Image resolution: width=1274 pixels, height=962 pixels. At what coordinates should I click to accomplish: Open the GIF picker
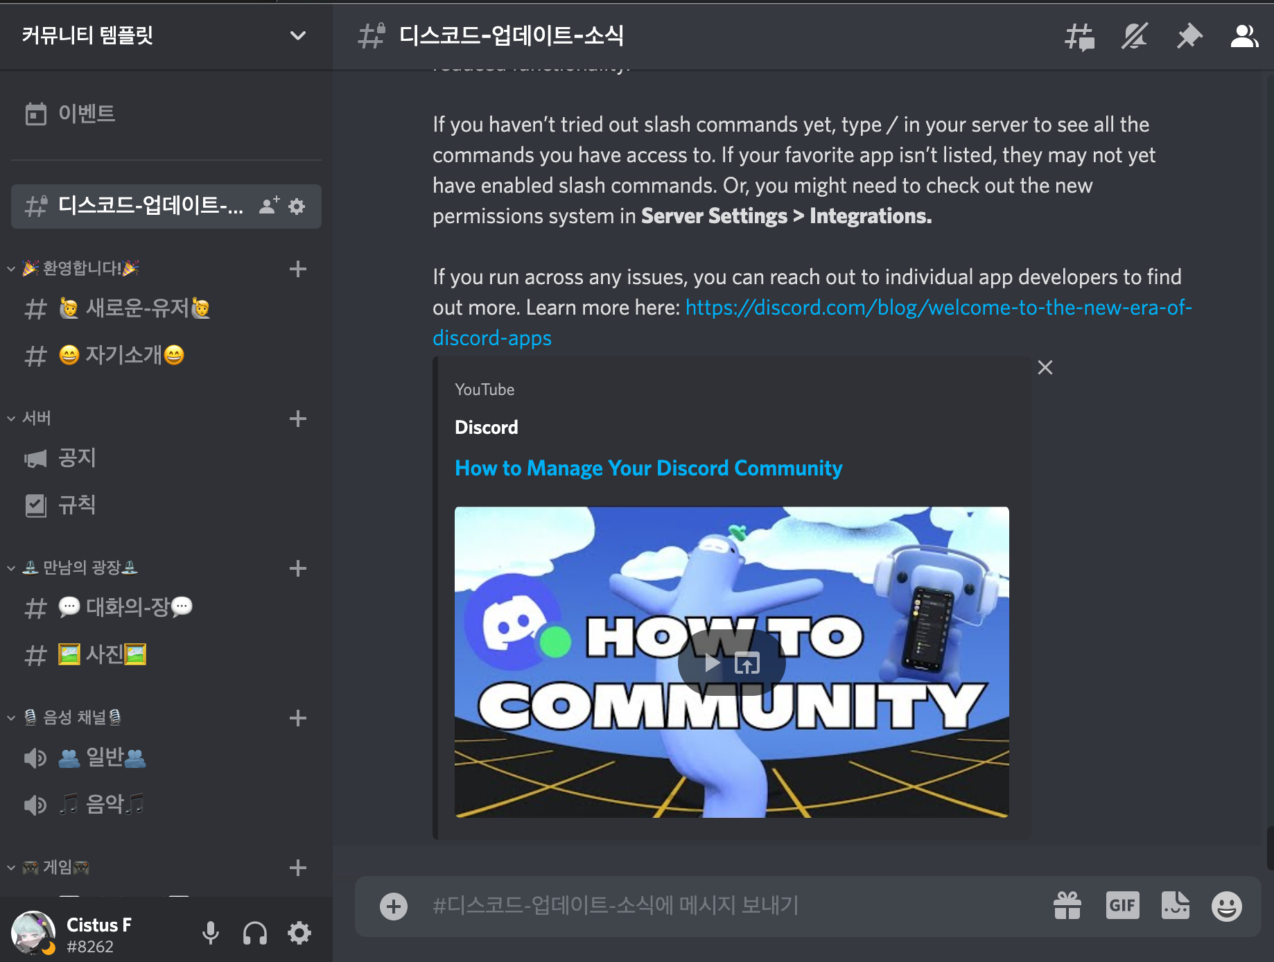point(1122,905)
